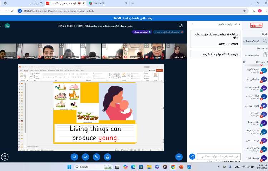
Task: Toggle the users list panel icon
Action: tap(181, 26)
